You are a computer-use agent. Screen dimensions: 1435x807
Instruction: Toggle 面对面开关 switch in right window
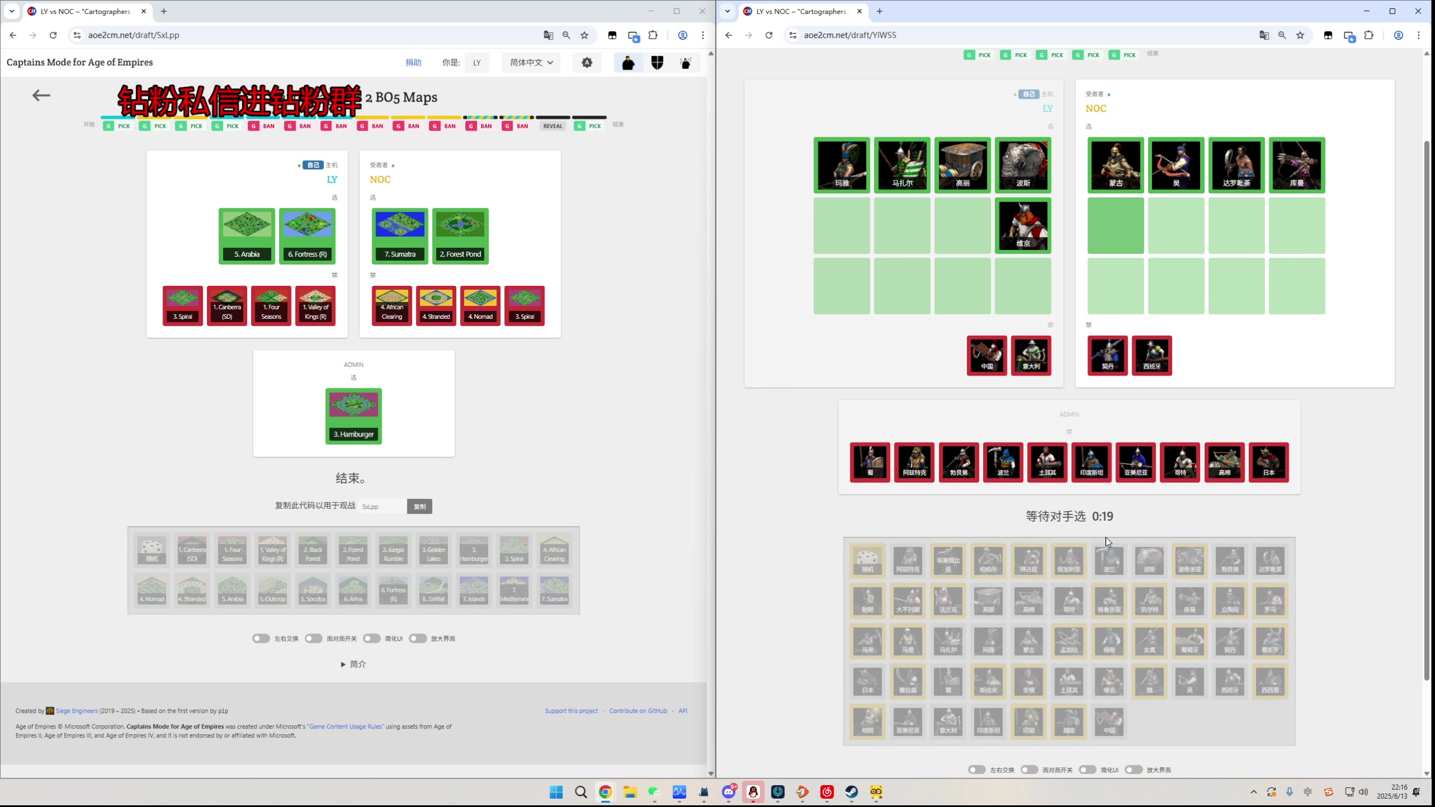[1029, 770]
